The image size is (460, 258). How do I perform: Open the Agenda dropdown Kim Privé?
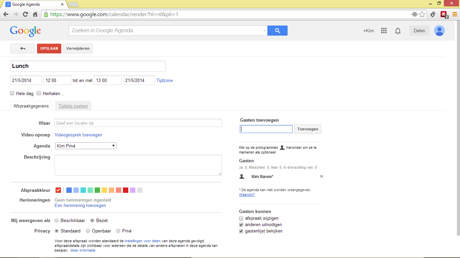pyautogui.click(x=86, y=146)
